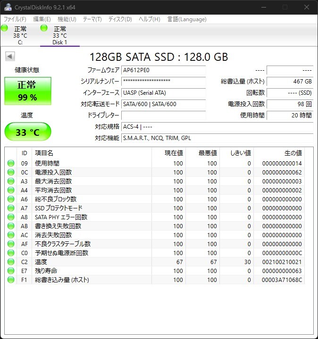Click the 総書込量 (ホスト) label
The width and height of the screenshot is (318, 339).
point(243,82)
